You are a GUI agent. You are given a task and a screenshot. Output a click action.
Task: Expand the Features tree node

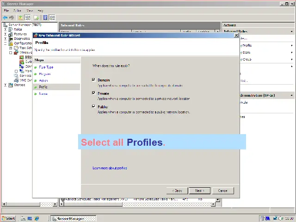[x=5, y=34]
